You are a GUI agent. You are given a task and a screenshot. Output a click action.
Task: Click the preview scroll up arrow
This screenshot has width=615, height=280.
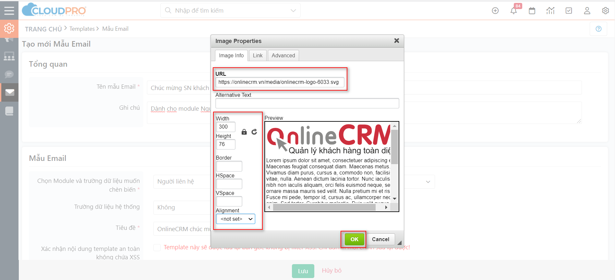(394, 126)
